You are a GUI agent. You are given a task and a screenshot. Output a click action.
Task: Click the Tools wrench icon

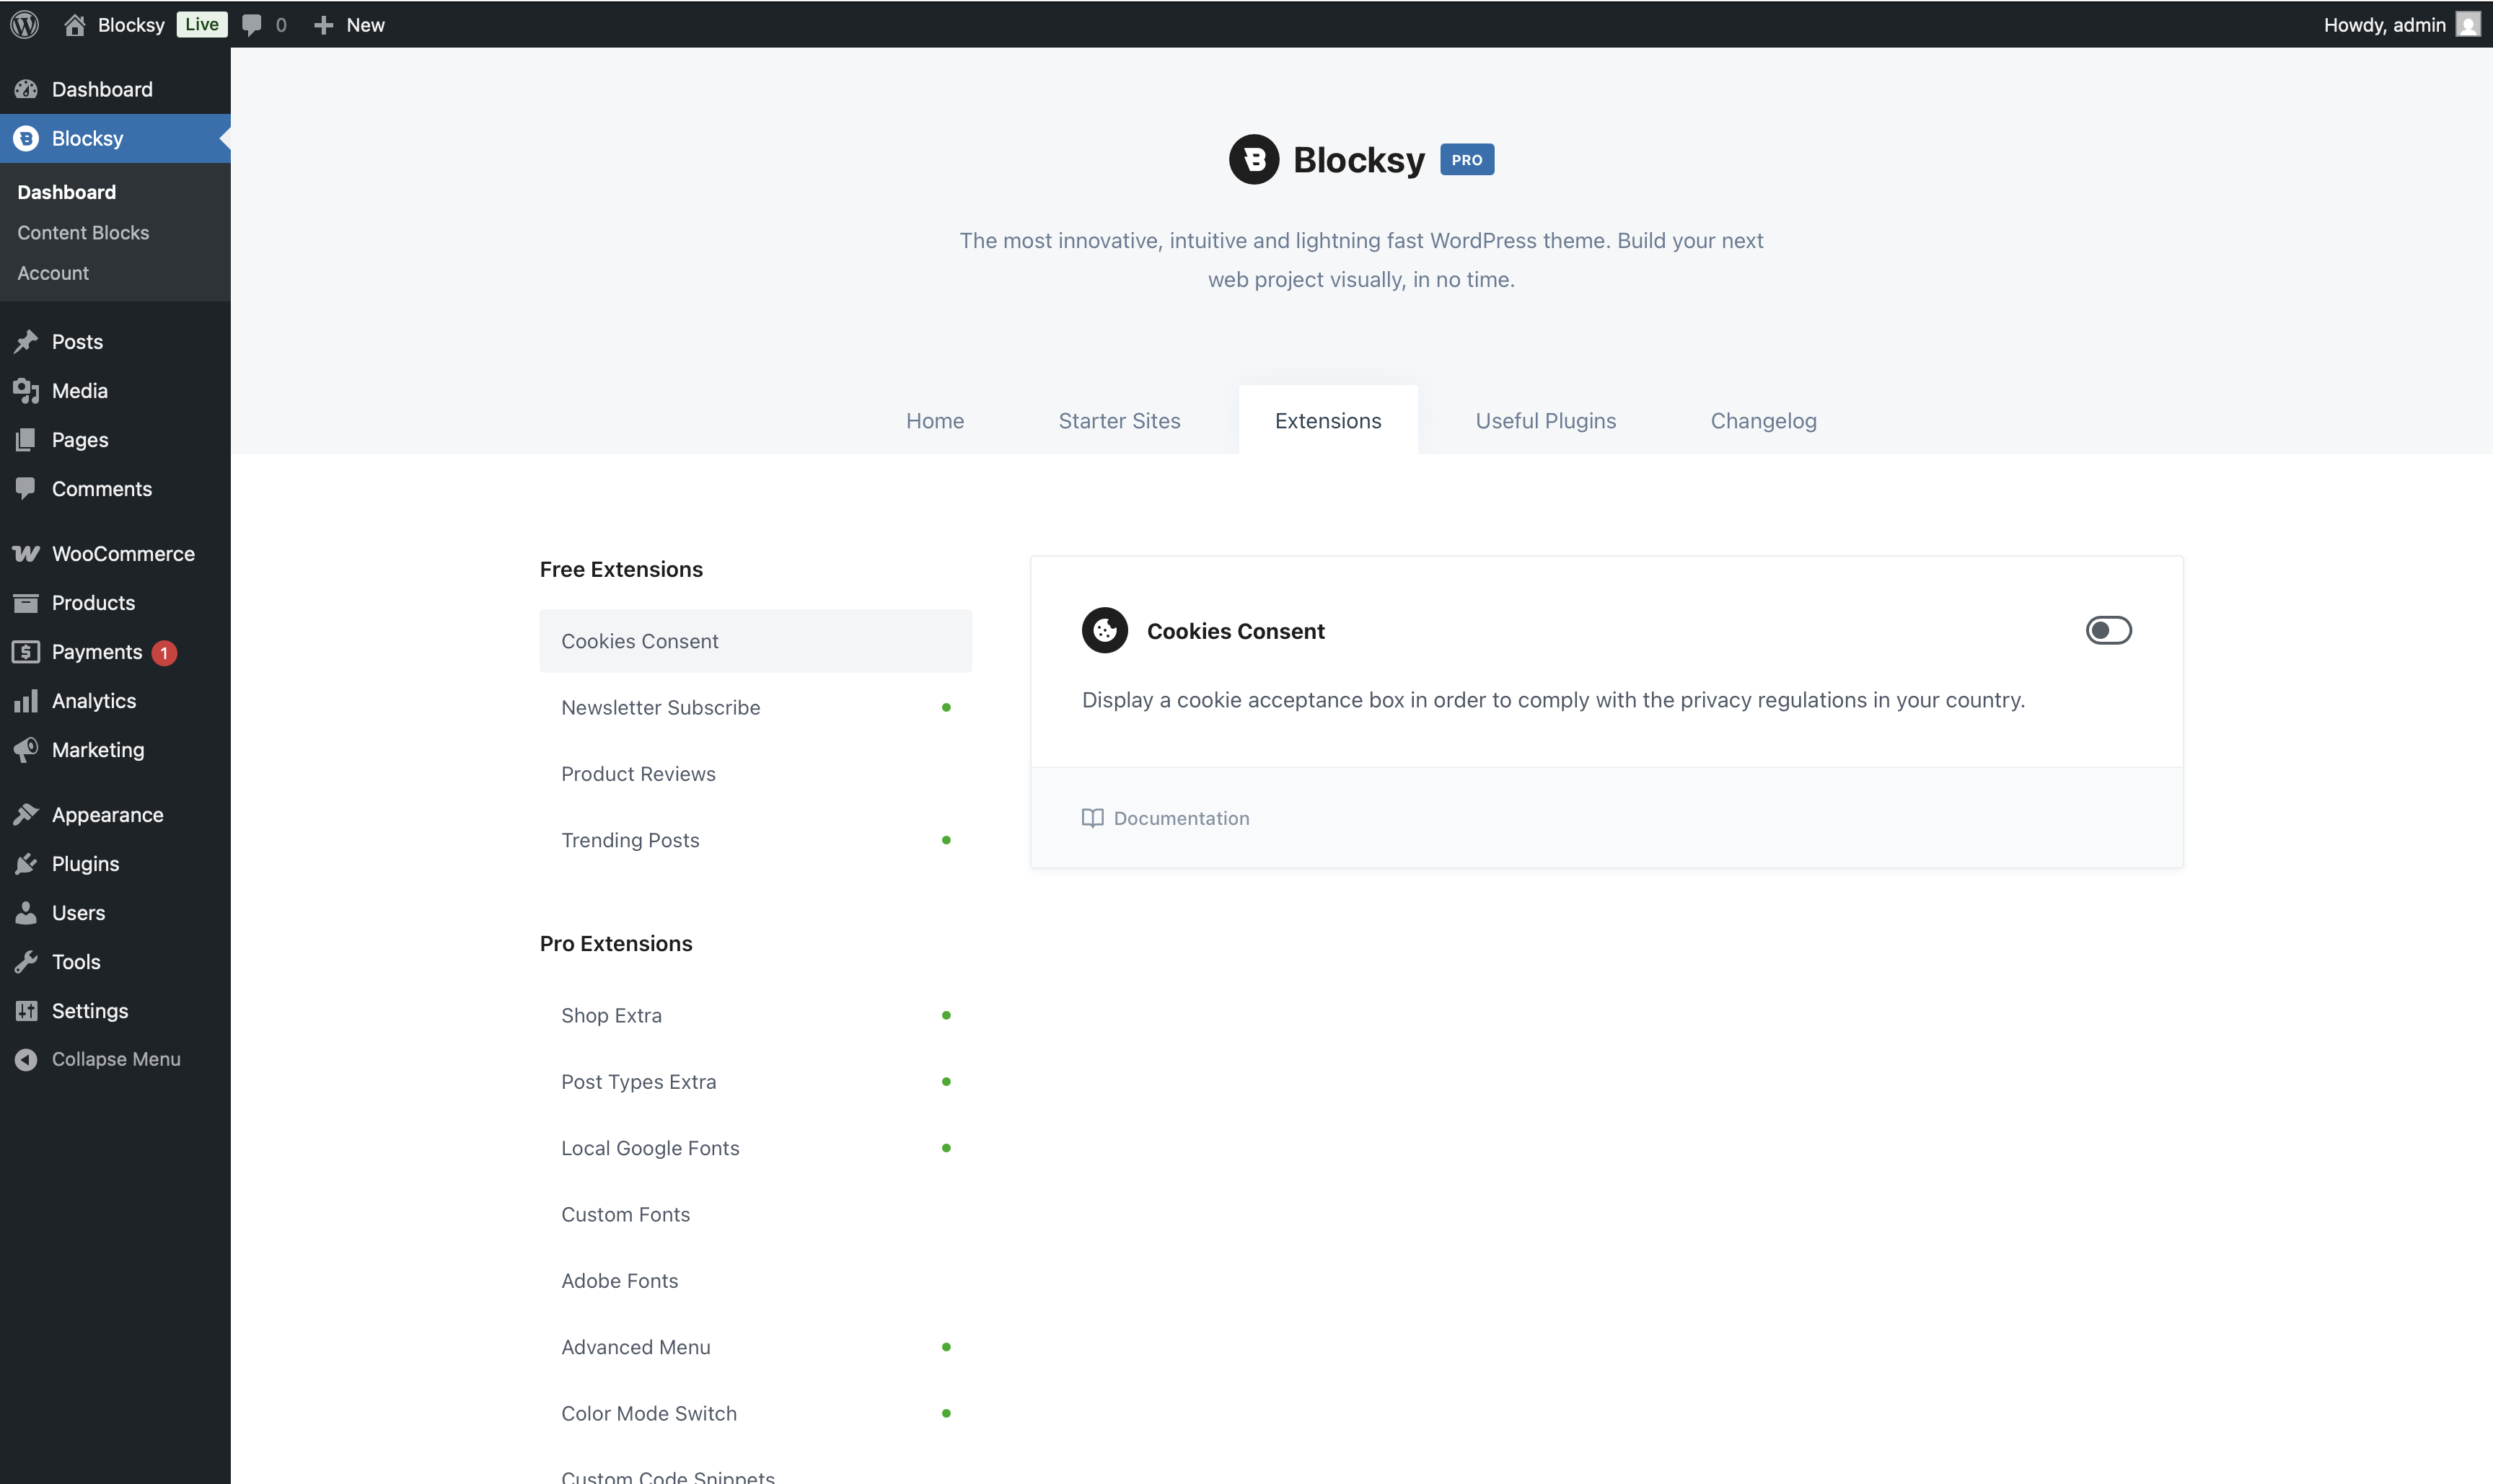[x=26, y=962]
